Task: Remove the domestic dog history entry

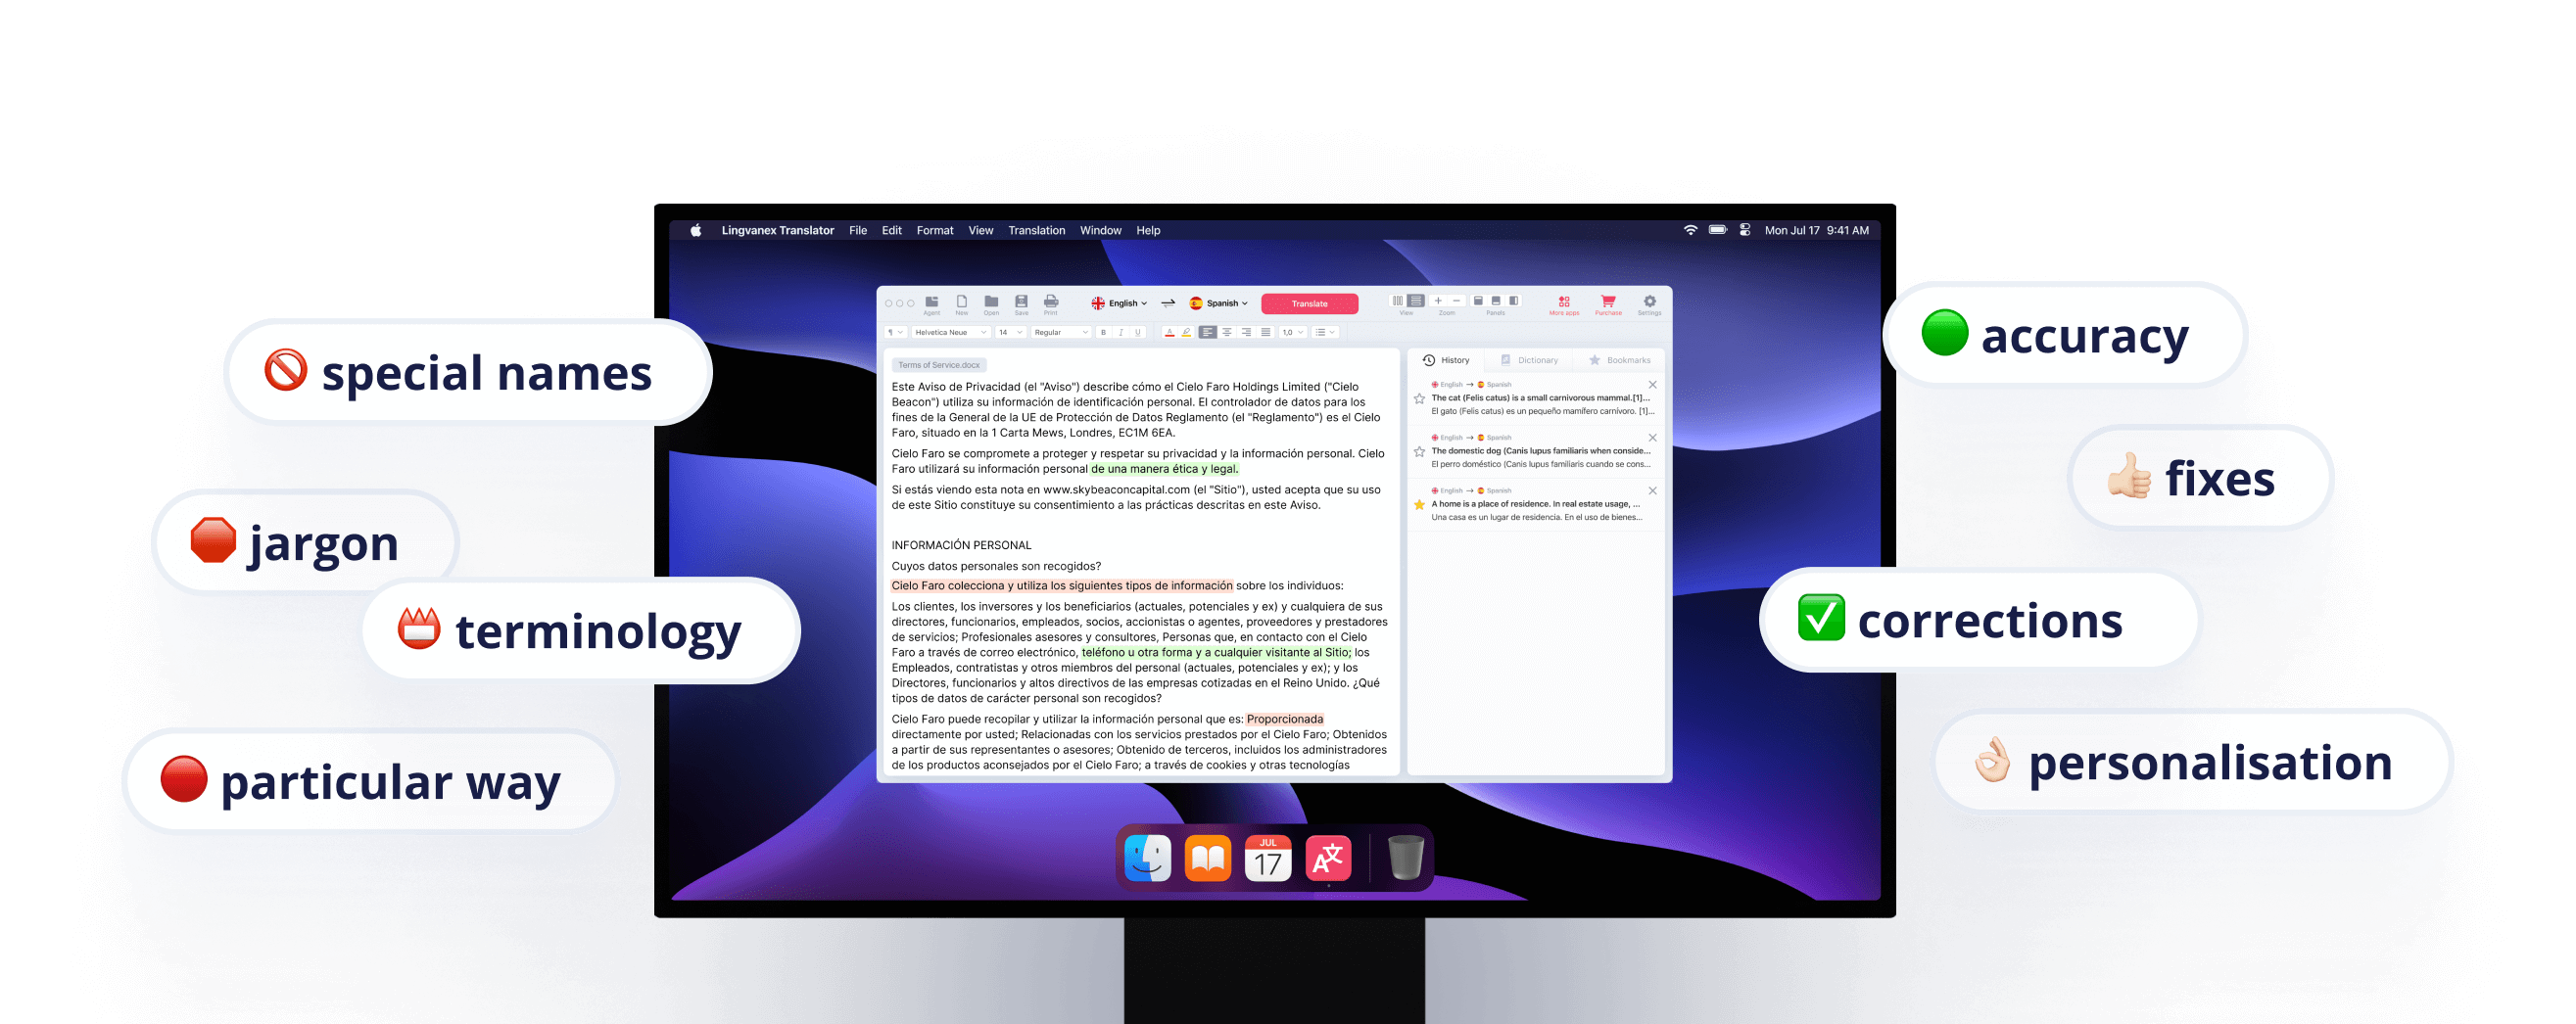Action: tap(1652, 438)
